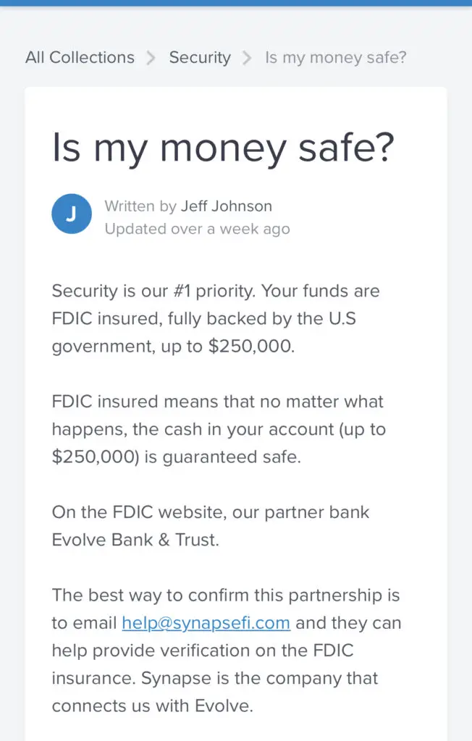Click the 'On the FDIC website' line
Image resolution: width=472 pixels, height=741 pixels.
[211, 512]
